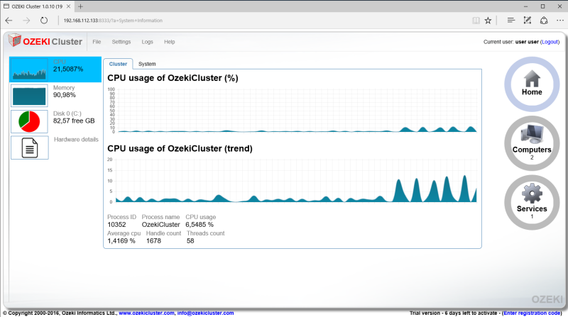Switch to the System tab
568x317 pixels.
147,64
